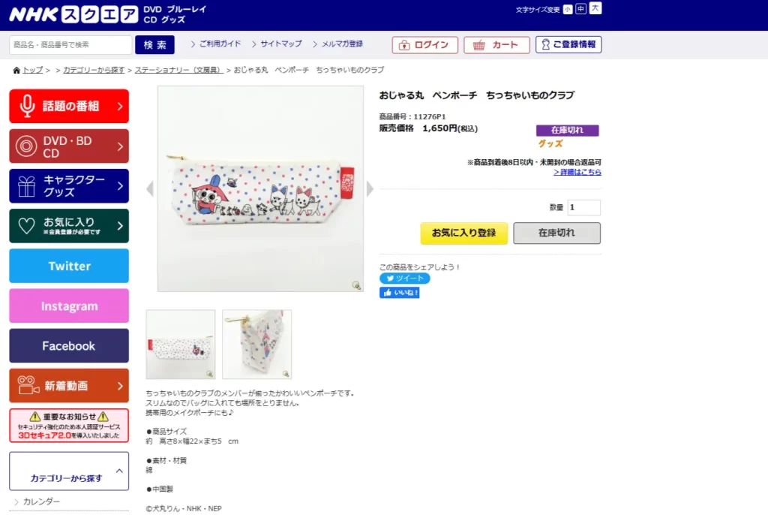This screenshot has height=515, width=768.
Task: Click the gift box icon for キャラクターグッズ
Action: click(27, 186)
